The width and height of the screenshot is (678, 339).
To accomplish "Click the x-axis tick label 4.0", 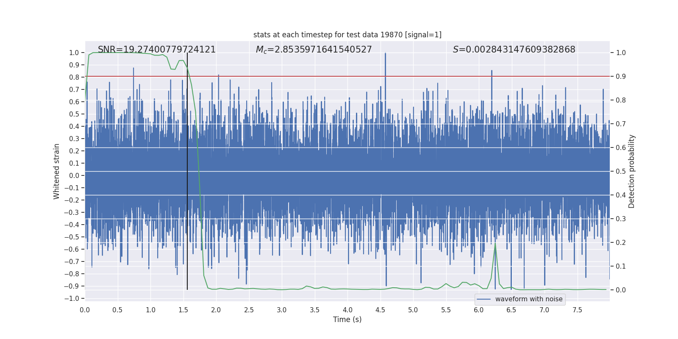I will tap(347, 310).
